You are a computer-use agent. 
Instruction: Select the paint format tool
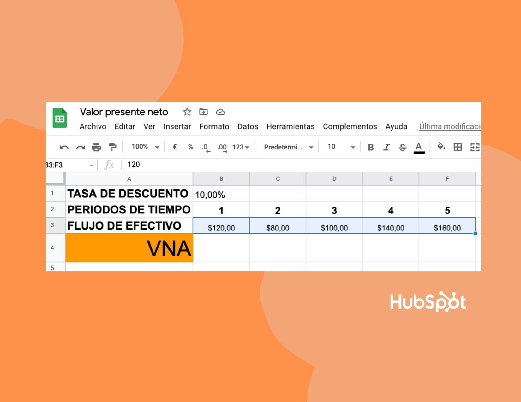coord(112,147)
